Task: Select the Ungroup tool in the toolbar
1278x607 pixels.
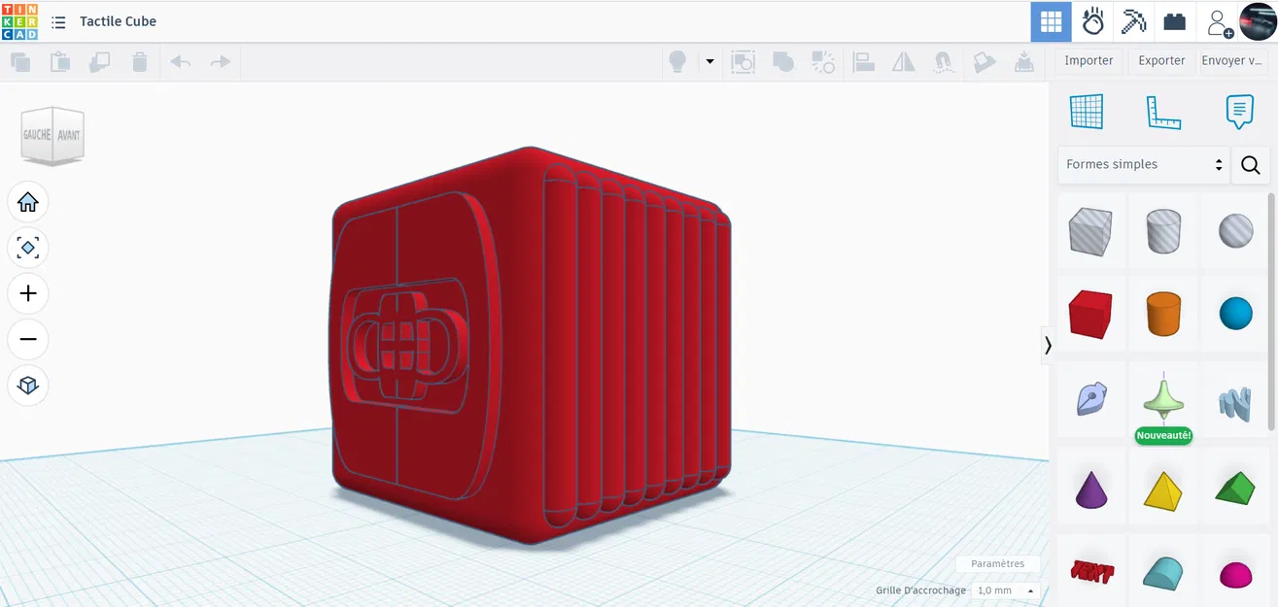Action: [x=823, y=61]
